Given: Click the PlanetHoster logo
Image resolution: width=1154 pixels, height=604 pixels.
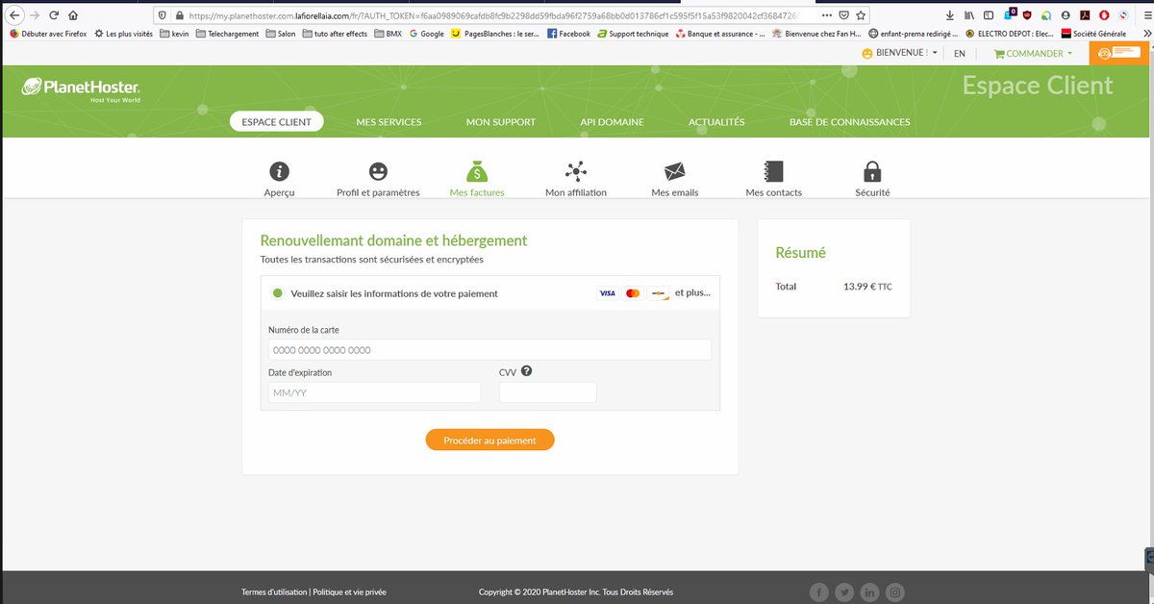Looking at the screenshot, I should pos(82,90).
